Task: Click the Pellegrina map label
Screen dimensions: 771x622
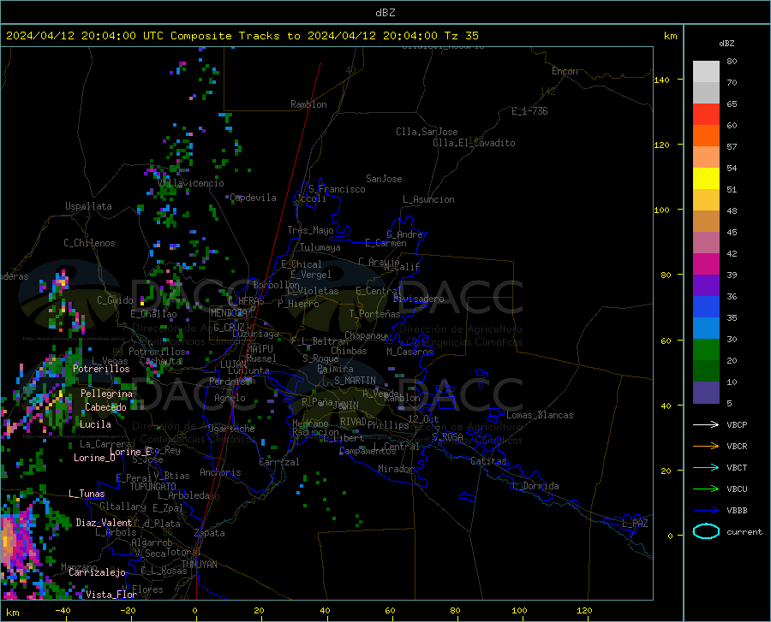Action: click(107, 394)
